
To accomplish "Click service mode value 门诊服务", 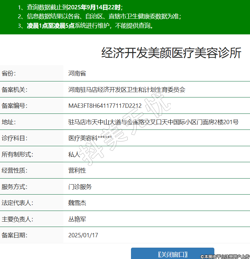I will coord(80,187).
